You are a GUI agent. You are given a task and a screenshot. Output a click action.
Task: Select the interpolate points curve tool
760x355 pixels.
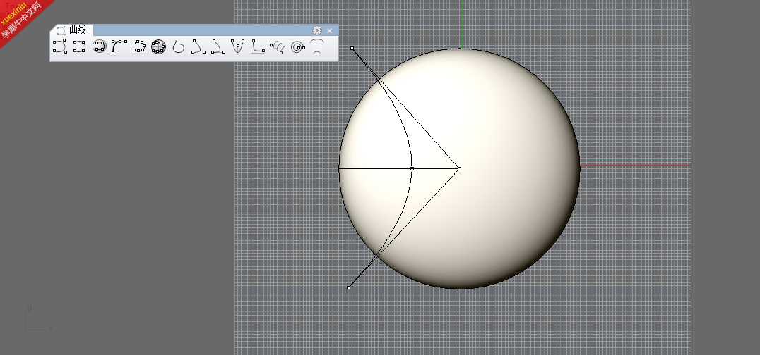pyautogui.click(x=79, y=47)
